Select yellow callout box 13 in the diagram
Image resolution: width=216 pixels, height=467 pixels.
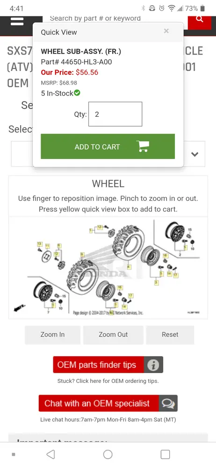(39, 244)
